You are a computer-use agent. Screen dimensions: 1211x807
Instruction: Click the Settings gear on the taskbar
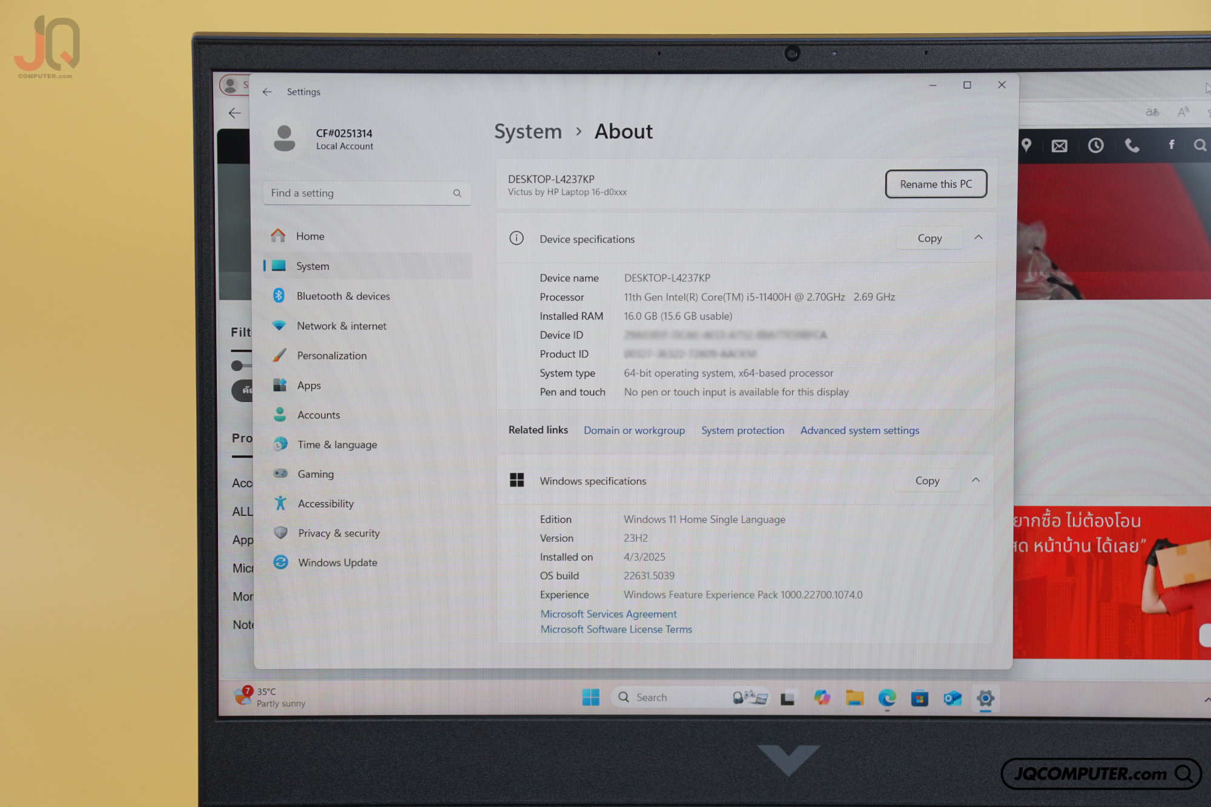click(985, 699)
